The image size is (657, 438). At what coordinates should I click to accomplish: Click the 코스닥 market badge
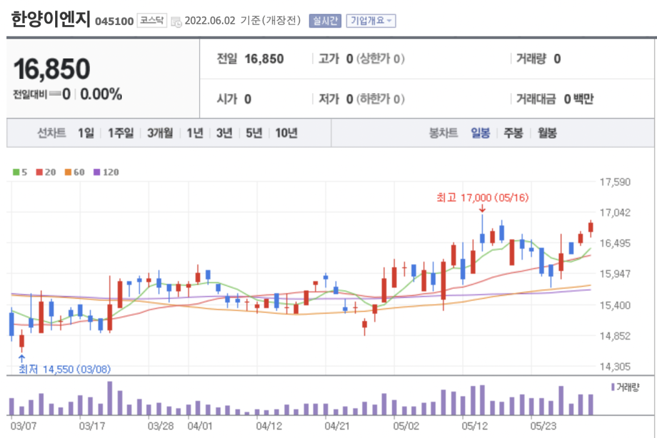point(151,21)
